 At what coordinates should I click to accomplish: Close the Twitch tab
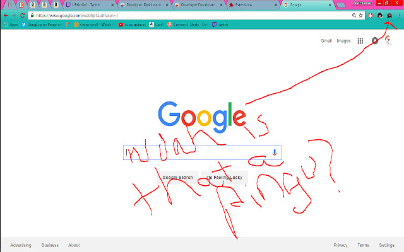coord(112,5)
